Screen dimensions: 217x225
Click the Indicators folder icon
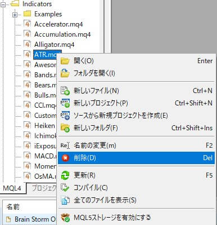point(15,3)
